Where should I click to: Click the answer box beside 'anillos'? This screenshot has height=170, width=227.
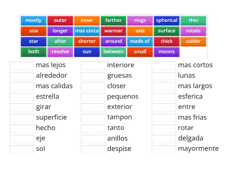[93, 139]
